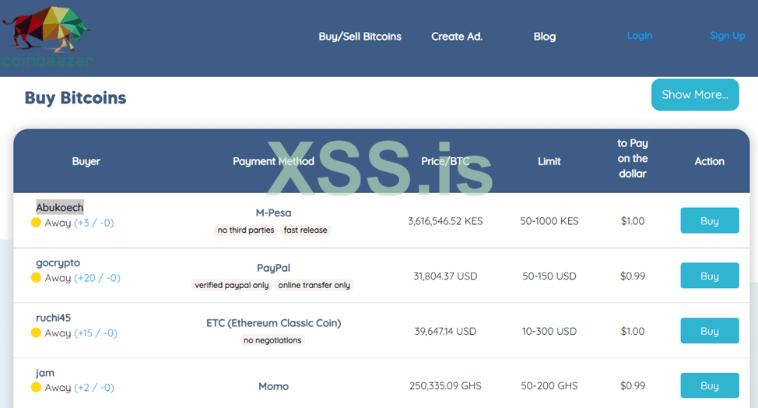Click jam's yellow Away status dot

pos(36,388)
